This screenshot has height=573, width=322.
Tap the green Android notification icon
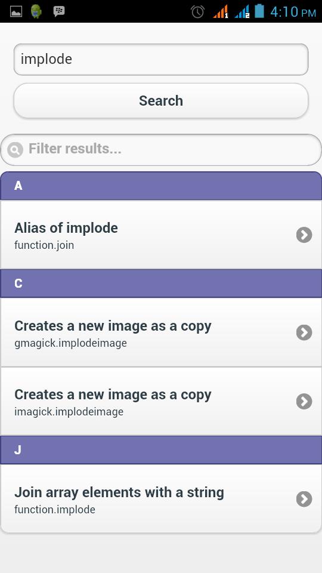pos(36,11)
